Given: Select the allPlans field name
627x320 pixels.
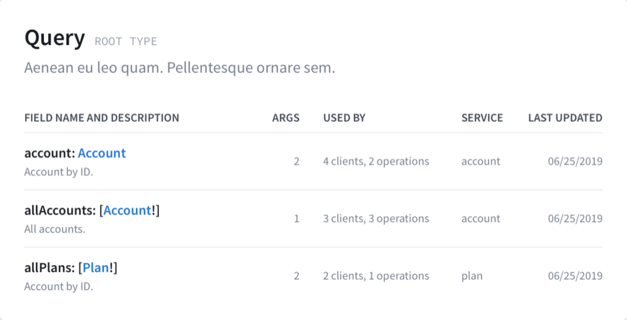Looking at the screenshot, I should click(49, 267).
